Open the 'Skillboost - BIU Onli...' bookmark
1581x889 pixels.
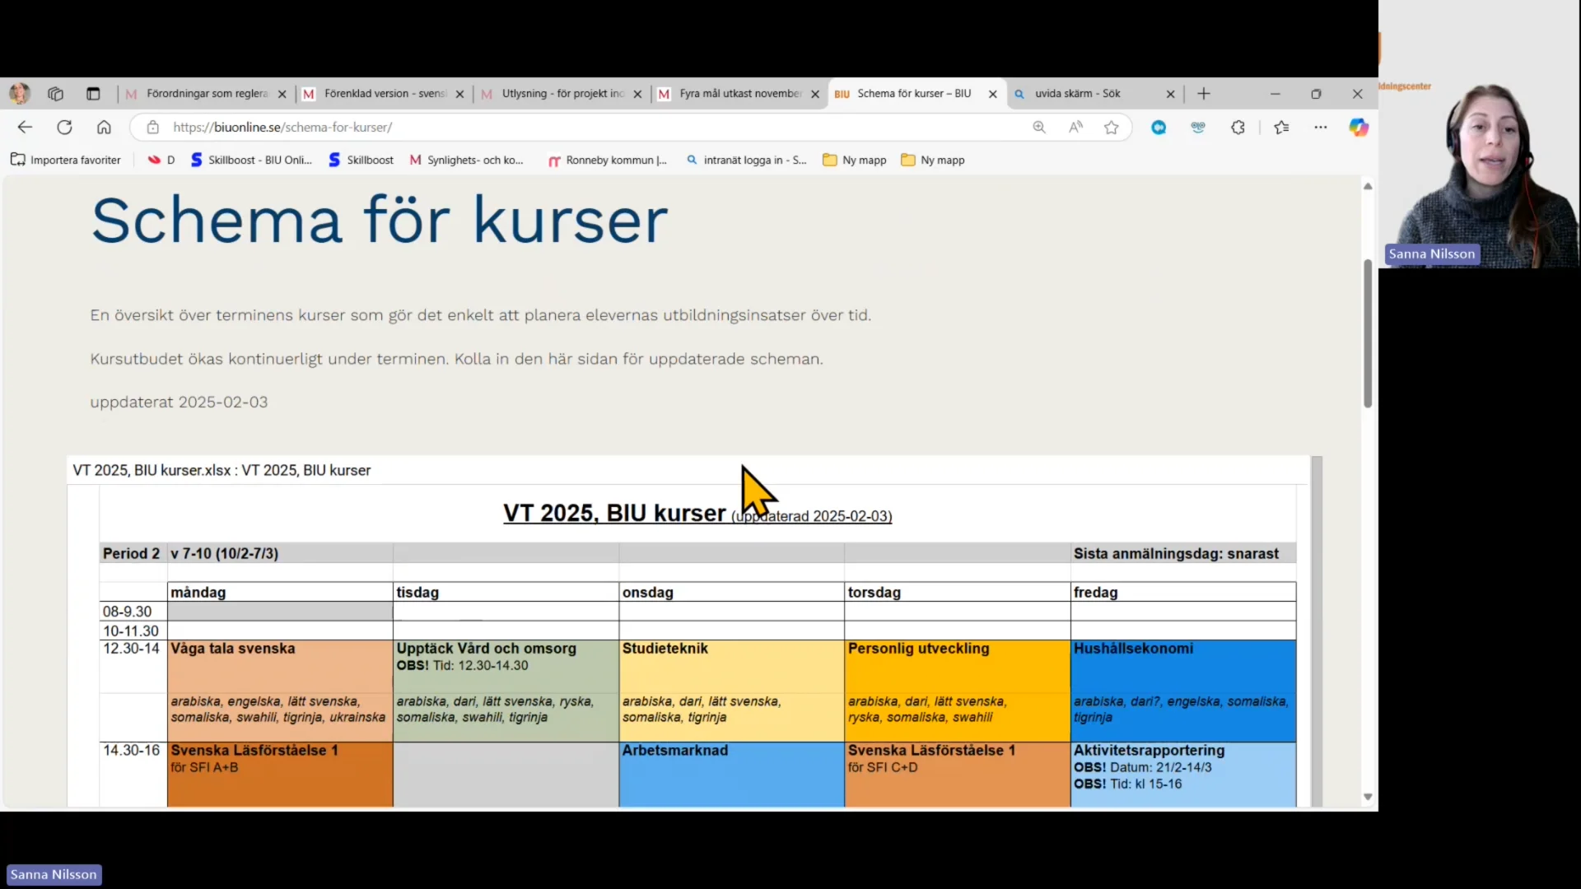[x=251, y=160]
